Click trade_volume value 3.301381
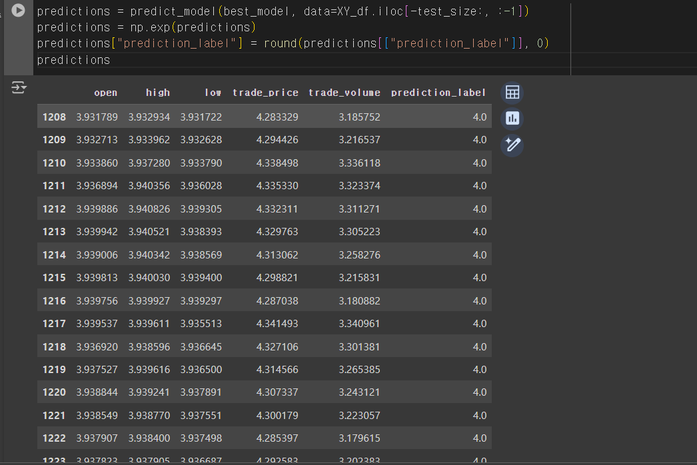Viewport: 697px width, 465px height. click(360, 346)
